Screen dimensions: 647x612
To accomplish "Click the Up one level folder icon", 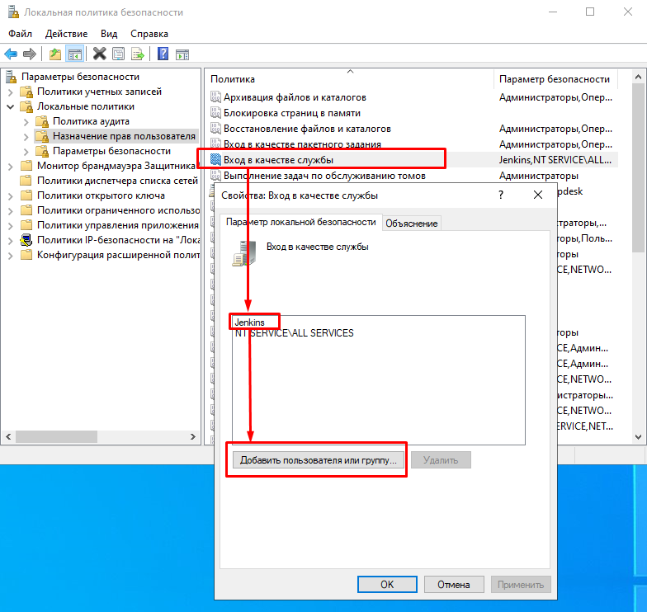I will [54, 54].
